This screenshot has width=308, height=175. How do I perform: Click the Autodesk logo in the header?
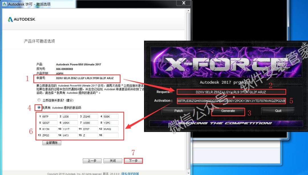[22, 19]
